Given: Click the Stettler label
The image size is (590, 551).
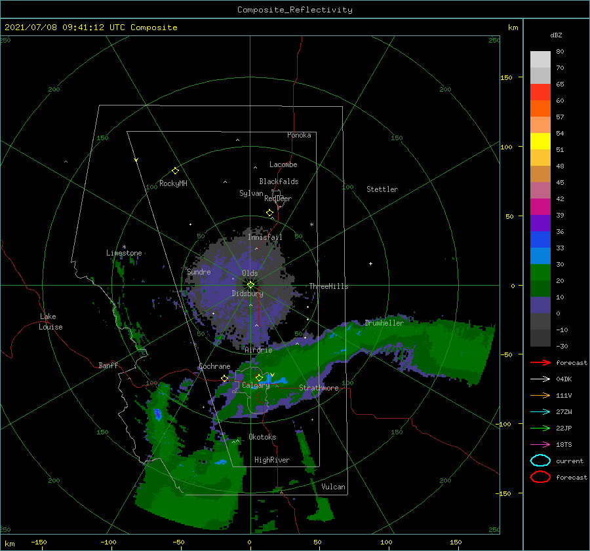Looking at the screenshot, I should tap(382, 189).
